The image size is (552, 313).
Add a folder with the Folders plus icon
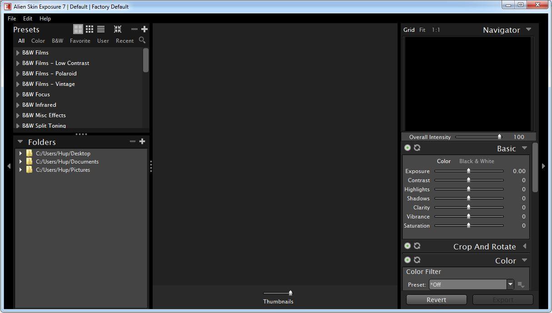coord(142,141)
